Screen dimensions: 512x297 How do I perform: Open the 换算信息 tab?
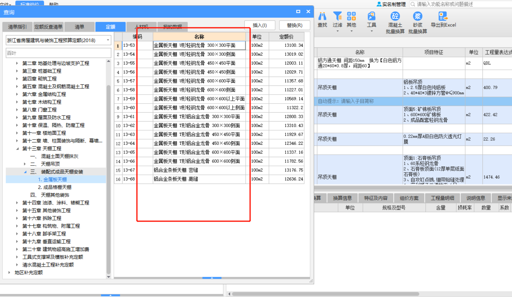342,198
